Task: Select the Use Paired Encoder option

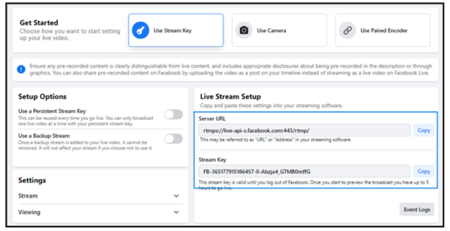Action: (x=383, y=30)
